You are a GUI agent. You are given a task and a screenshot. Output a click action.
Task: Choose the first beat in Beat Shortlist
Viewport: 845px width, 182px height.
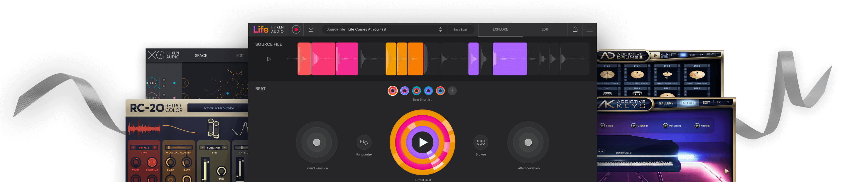[x=393, y=91]
